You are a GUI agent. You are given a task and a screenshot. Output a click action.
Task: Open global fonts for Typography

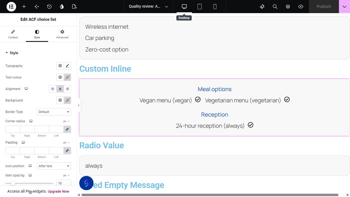(60, 66)
